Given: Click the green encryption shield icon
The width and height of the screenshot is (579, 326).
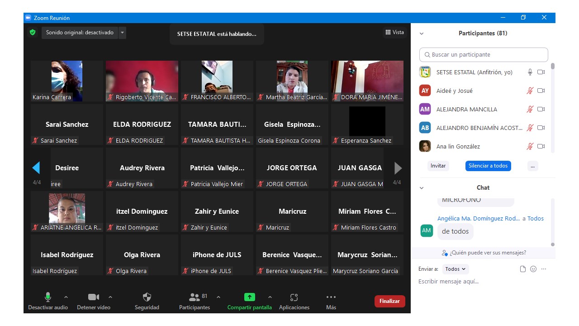Looking at the screenshot, I should coord(33,33).
